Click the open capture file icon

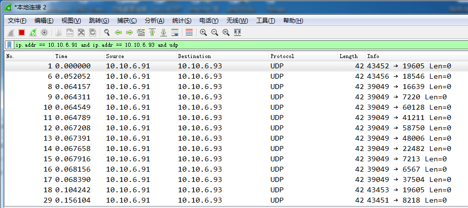(59, 32)
